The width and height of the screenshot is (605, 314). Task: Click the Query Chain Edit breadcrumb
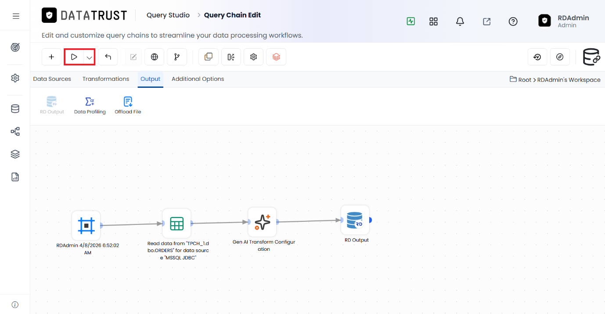pyautogui.click(x=232, y=15)
